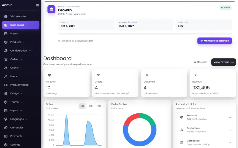Click the Design layers icon in sidebar
The width and height of the screenshot is (238, 148).
[x=6, y=94]
